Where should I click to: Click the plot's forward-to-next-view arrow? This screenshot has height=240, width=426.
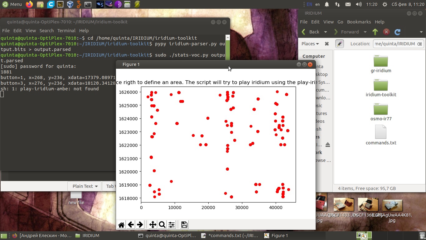[x=140, y=225]
